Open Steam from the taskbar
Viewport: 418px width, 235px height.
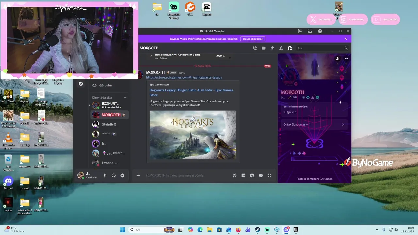tap(258, 230)
